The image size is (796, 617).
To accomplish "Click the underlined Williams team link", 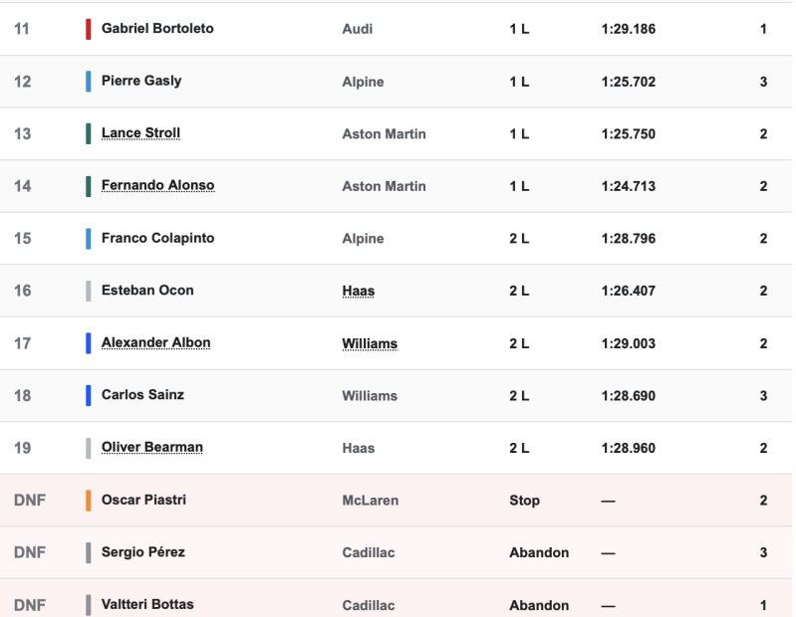I will 370,343.
